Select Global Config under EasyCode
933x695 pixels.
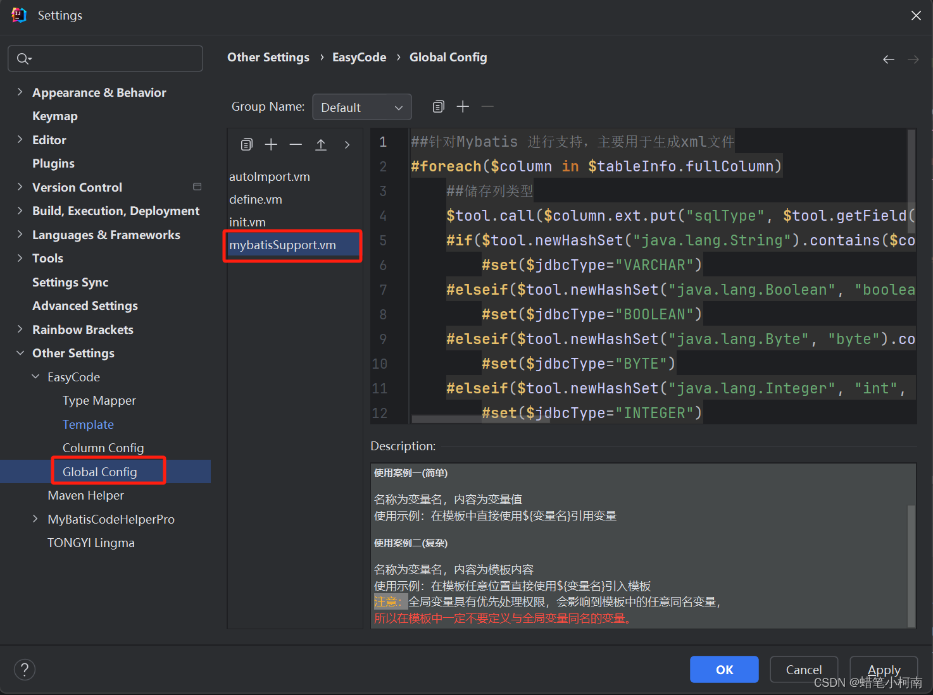point(99,472)
